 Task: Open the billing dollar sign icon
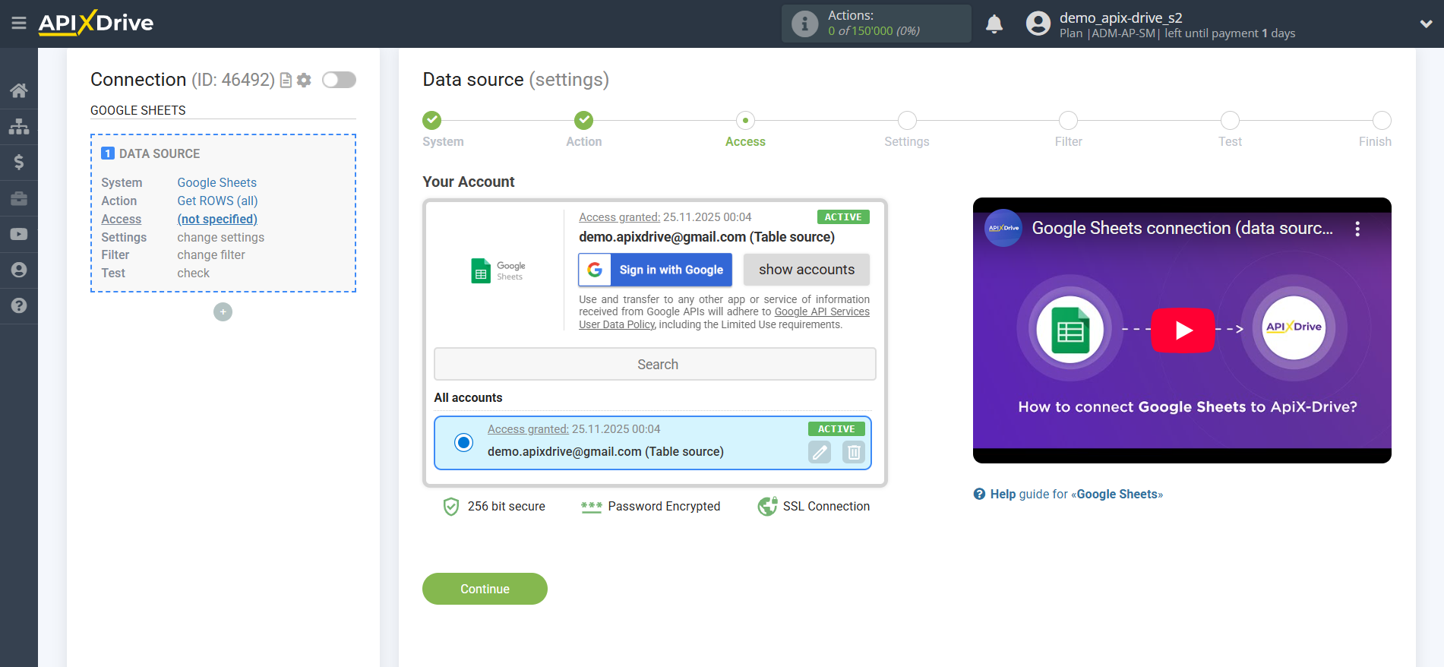point(19,162)
